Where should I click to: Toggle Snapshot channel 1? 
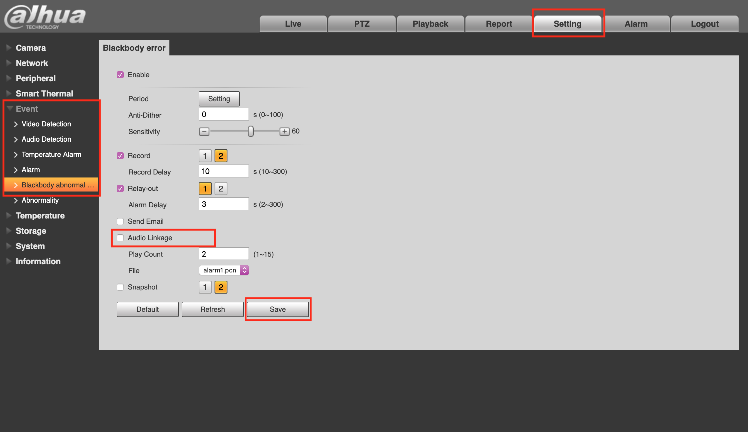click(205, 287)
